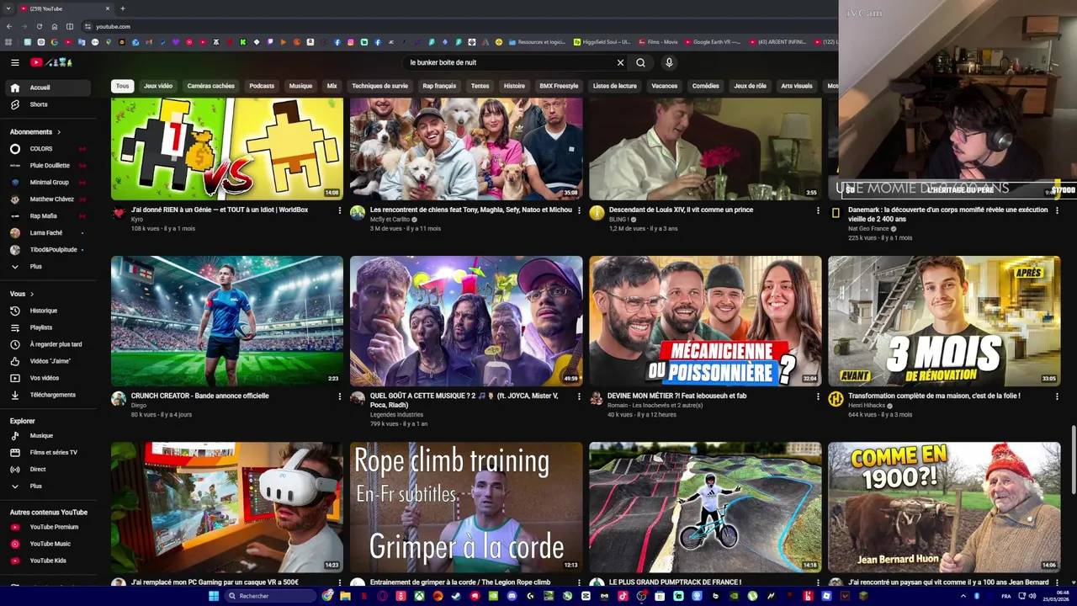This screenshot has height=606, width=1077.
Task: Open the YouTube hamburger guide menu
Action: point(14,62)
